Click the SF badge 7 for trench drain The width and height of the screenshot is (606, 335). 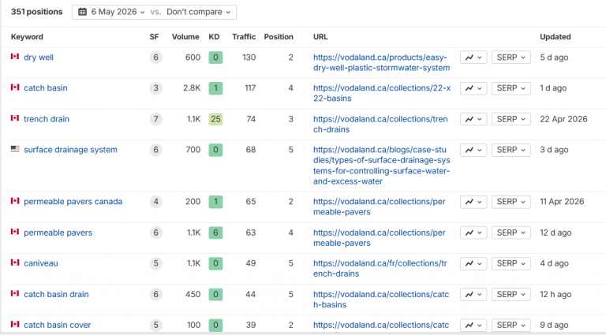pos(155,119)
